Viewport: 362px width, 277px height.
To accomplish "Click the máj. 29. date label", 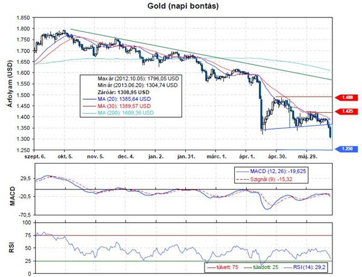I will pos(314,156).
